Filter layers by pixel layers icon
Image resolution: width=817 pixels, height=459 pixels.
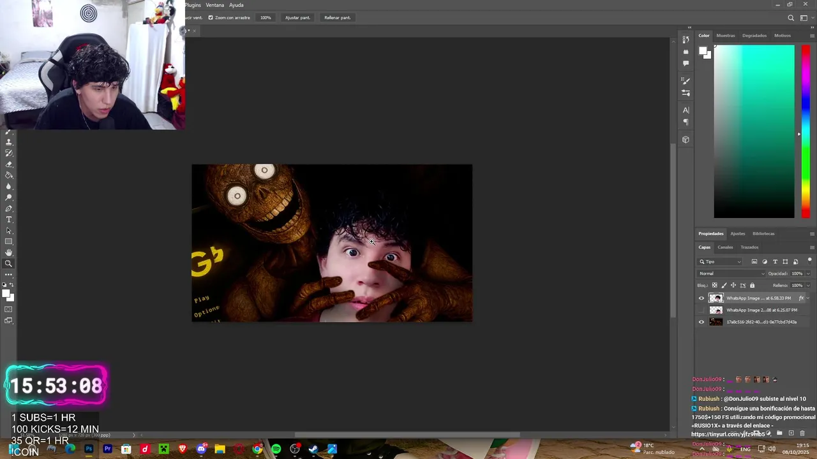point(754,261)
